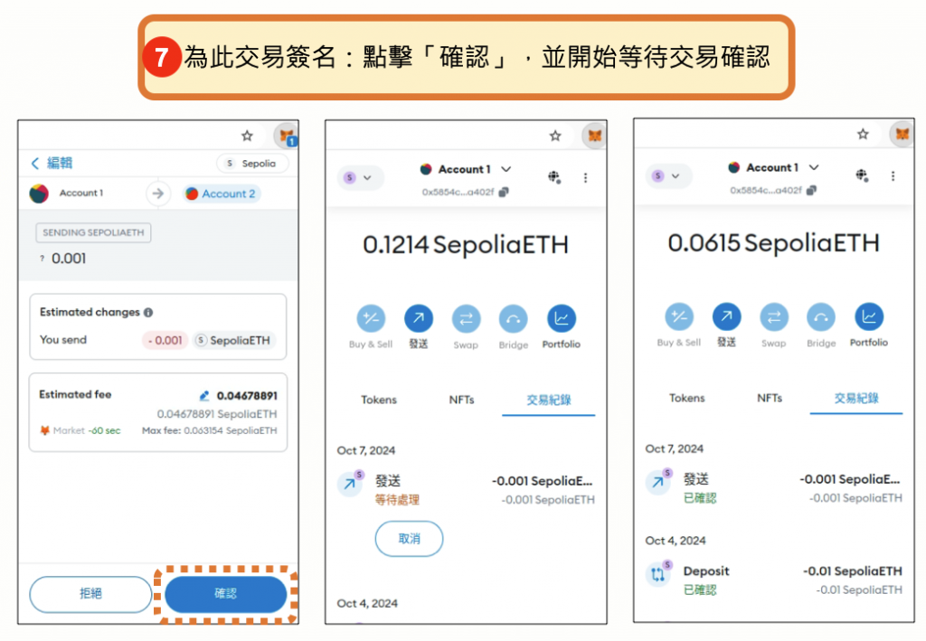The height and width of the screenshot is (641, 926).
Task: Click the pencil icon to edit estimated fee
Action: click(204, 396)
